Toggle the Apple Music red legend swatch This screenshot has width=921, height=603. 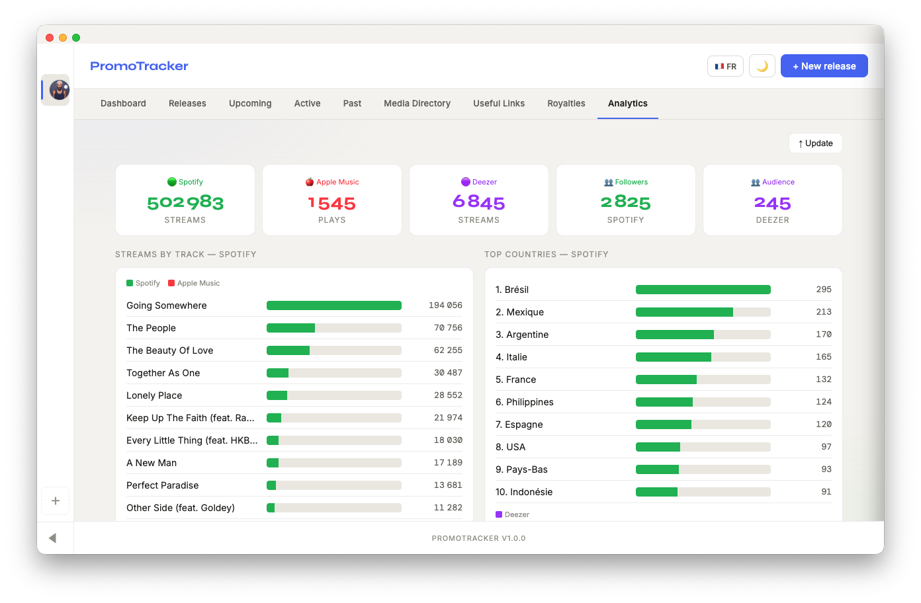tap(171, 283)
